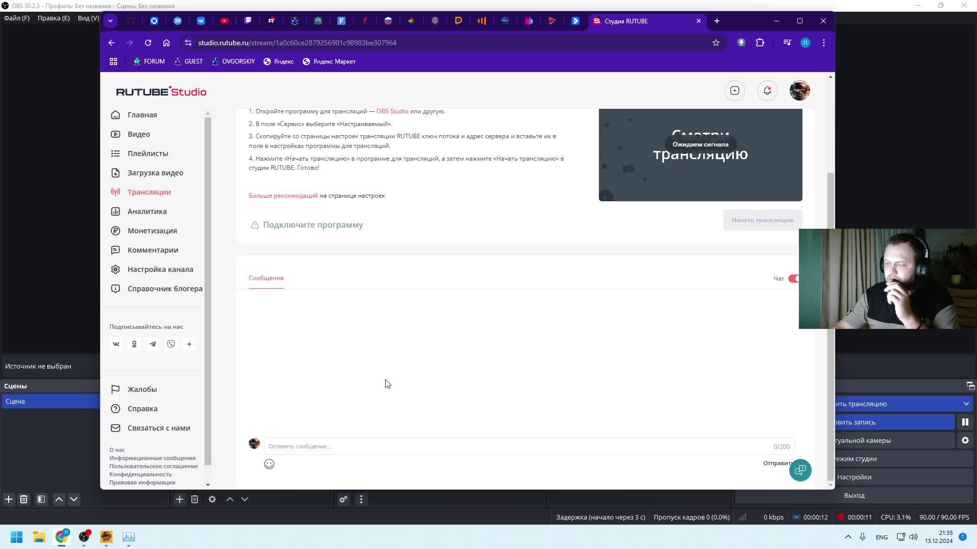This screenshot has height=549, width=977.
Task: Open the sources three-dot menu
Action: pyautogui.click(x=361, y=499)
